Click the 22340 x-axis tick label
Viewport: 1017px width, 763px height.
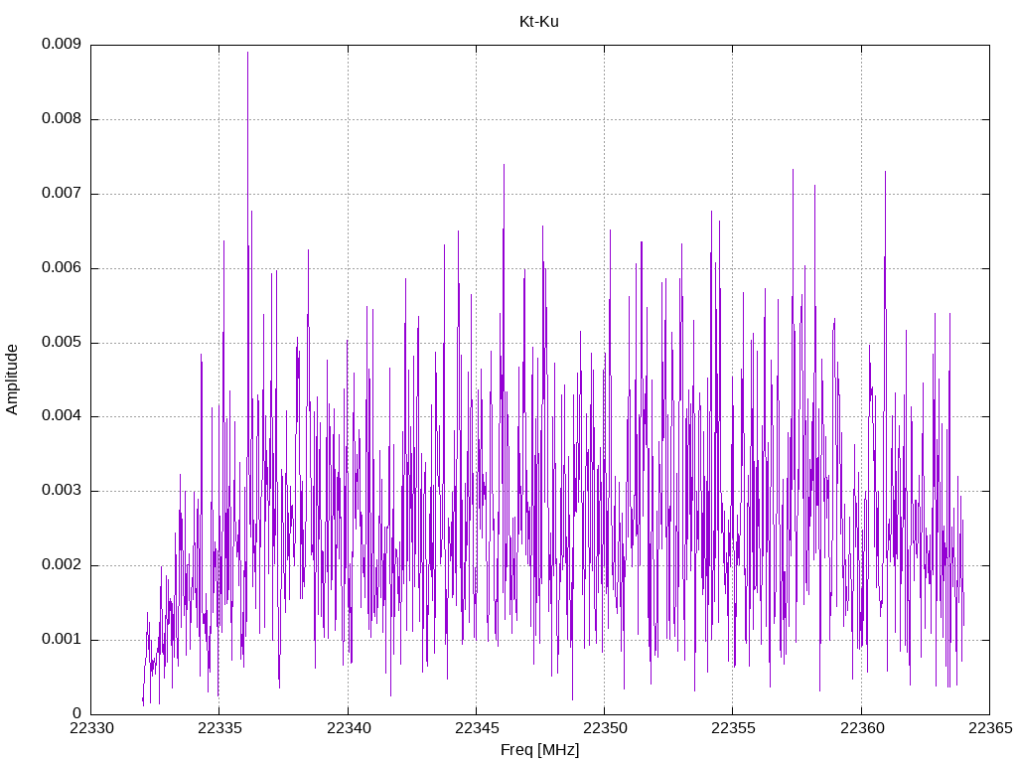(x=349, y=728)
